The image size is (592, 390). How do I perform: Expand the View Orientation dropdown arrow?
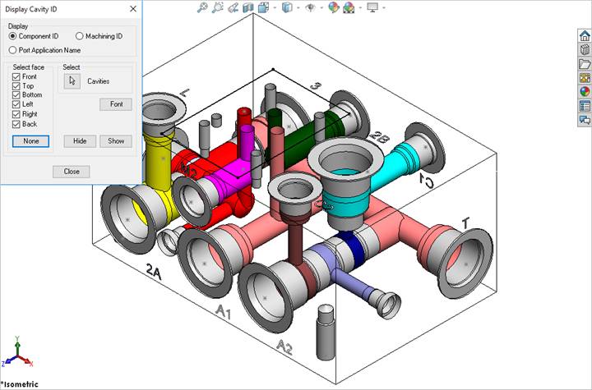pos(275,7)
